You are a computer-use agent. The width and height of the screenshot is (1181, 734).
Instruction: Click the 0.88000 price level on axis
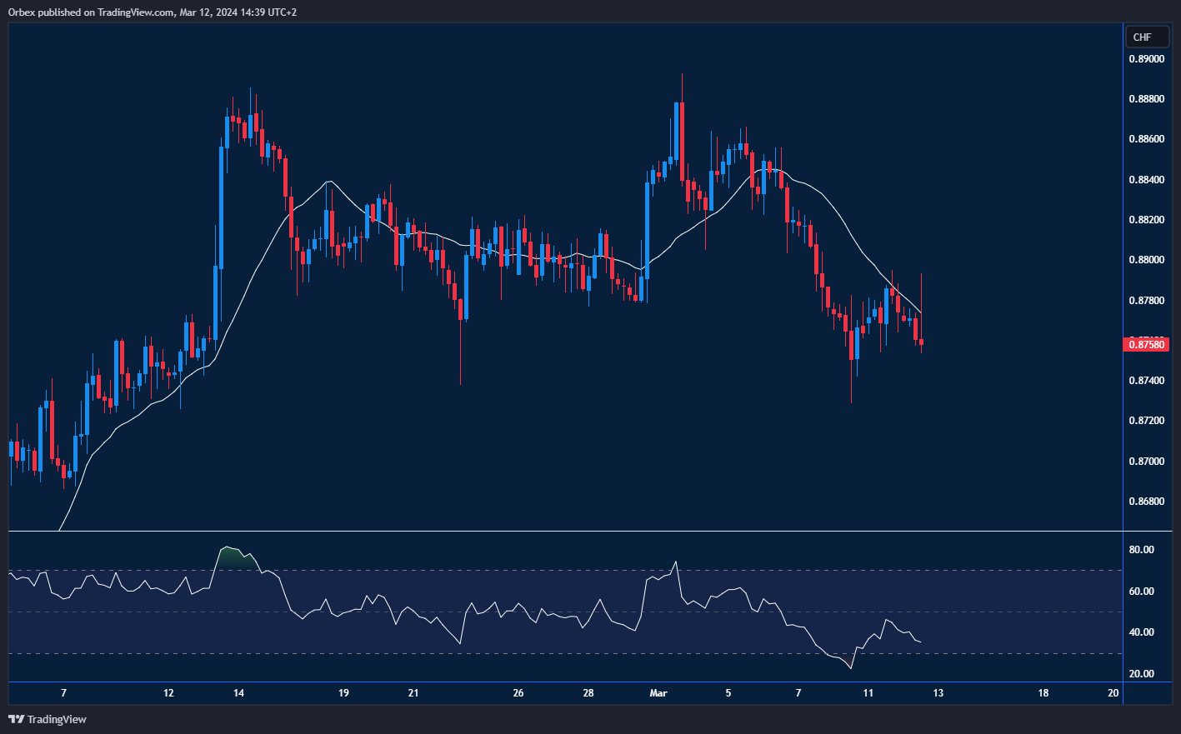pos(1147,260)
